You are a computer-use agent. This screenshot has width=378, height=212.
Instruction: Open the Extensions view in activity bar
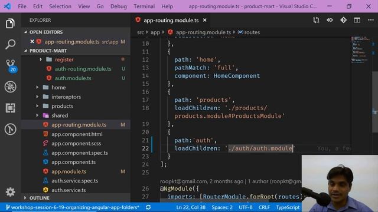point(11,108)
